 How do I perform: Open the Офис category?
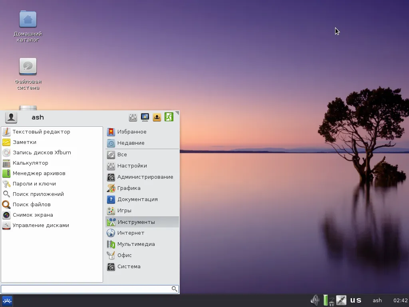[x=142, y=255]
